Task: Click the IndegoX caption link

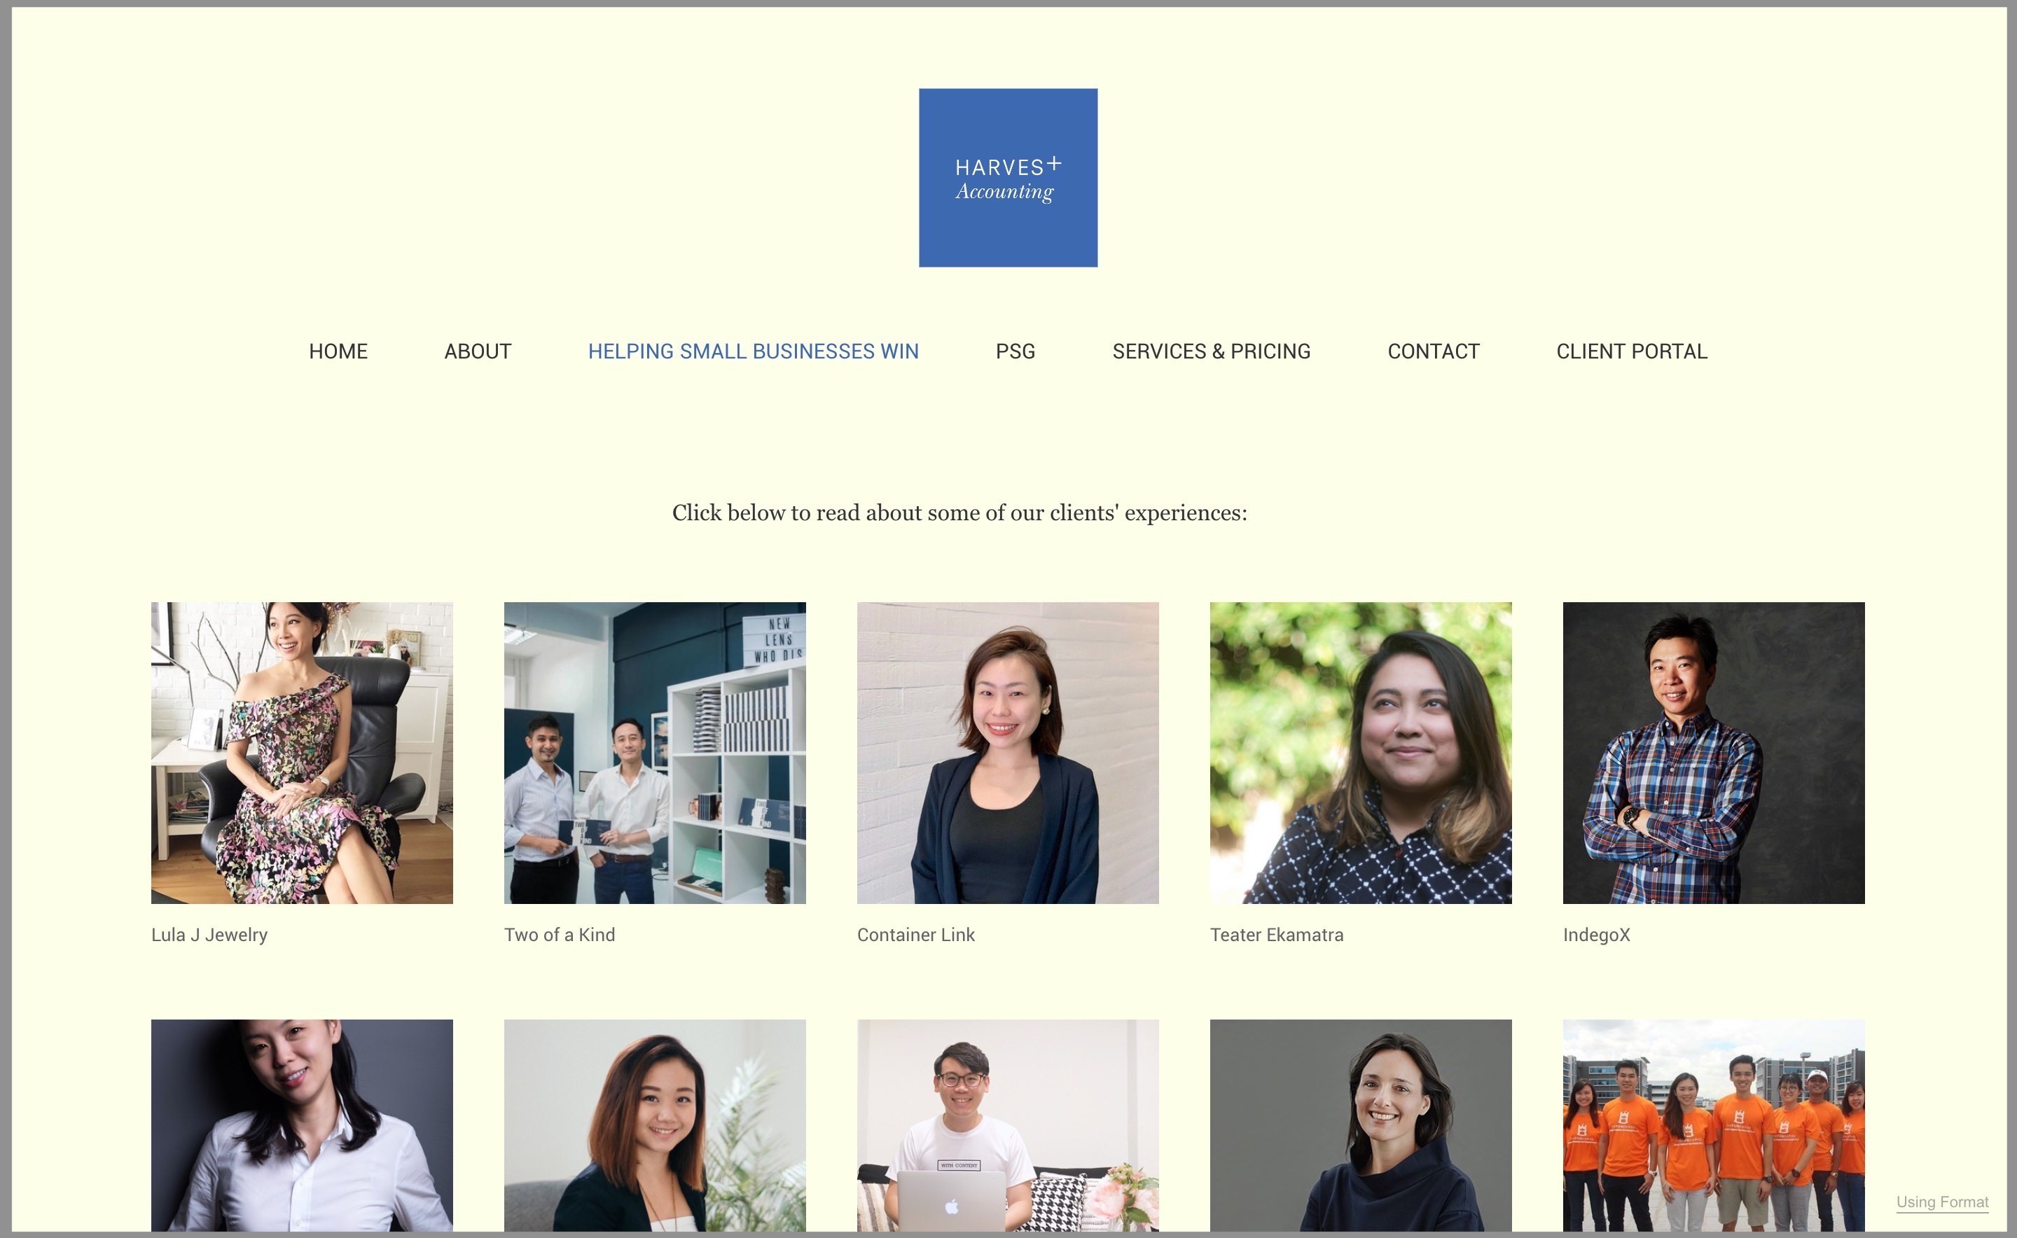Action: (x=1596, y=935)
